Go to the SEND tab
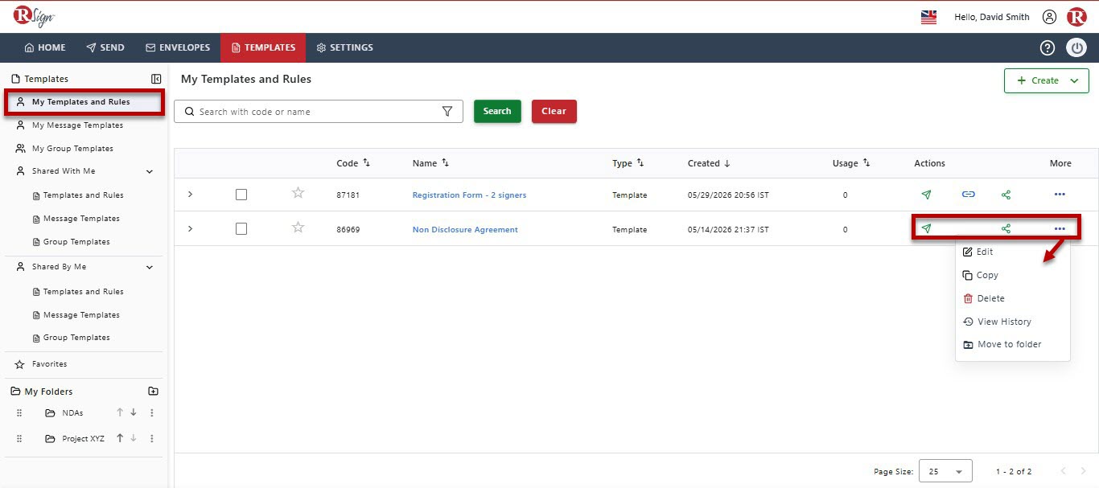The width and height of the screenshot is (1099, 488). coord(105,47)
